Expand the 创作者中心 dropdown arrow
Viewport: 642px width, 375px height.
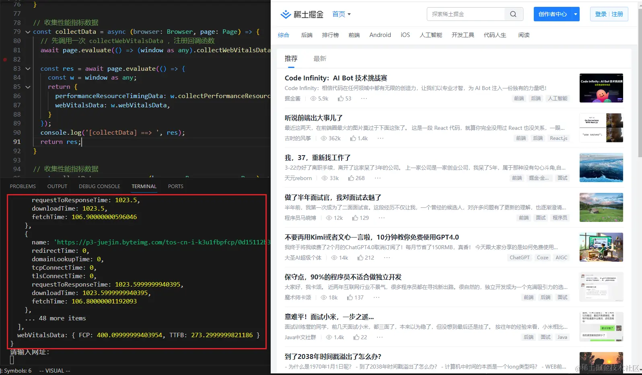576,14
